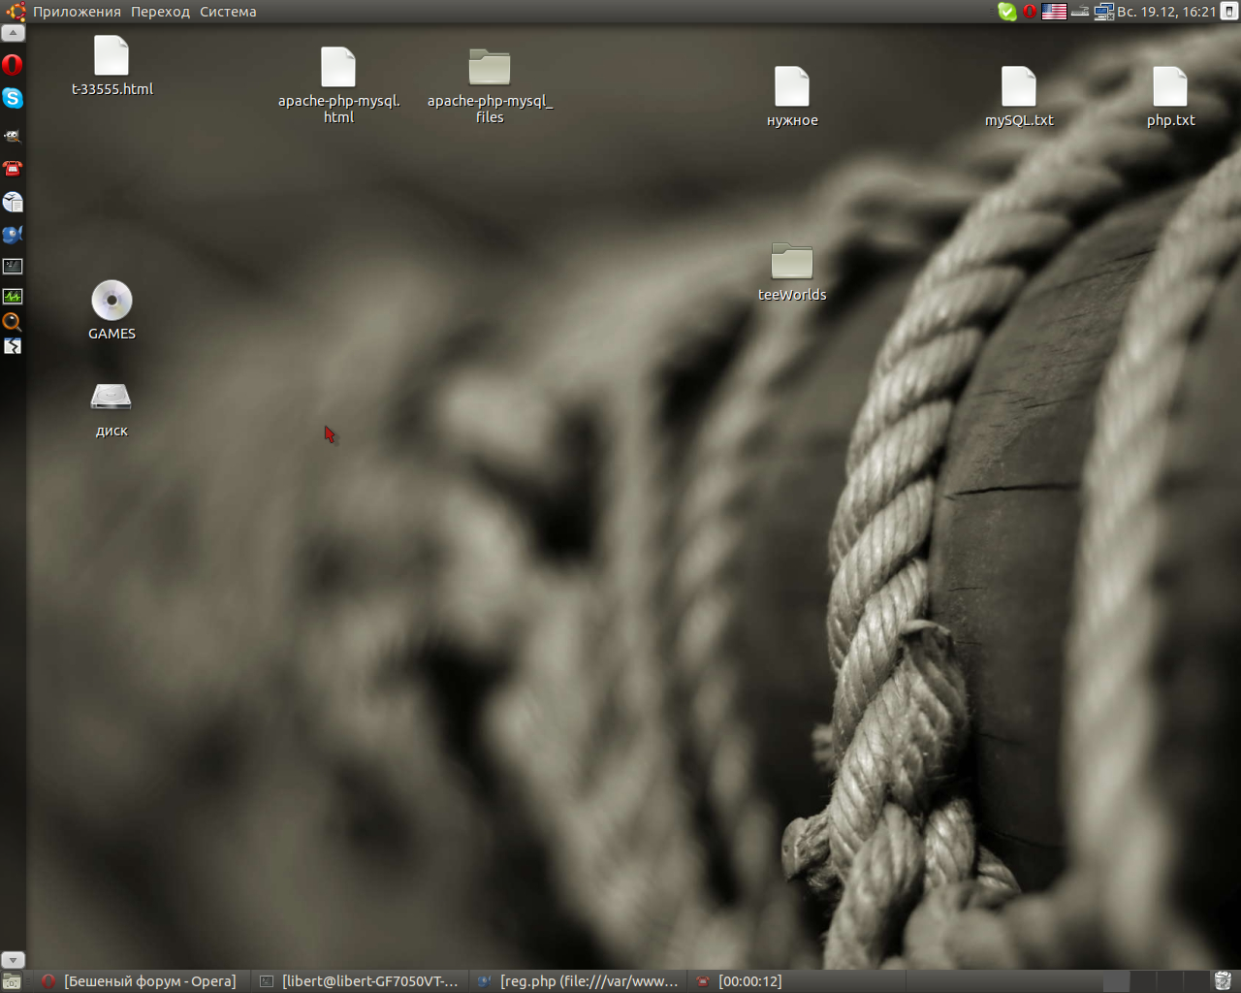Switch to the reg.php taskbar window

[x=579, y=981]
